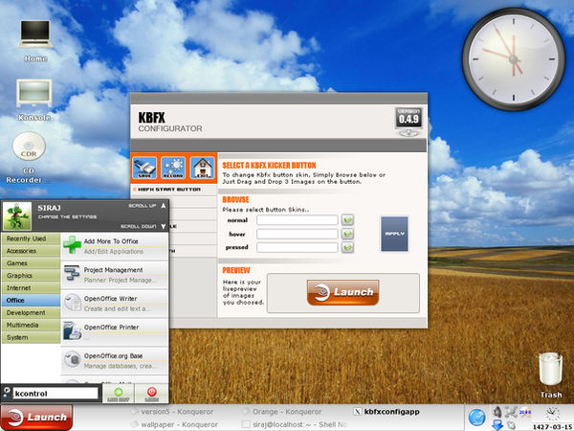Click the OpenOffice Writer app icon
Screen dimensions: 574x431
click(x=73, y=303)
